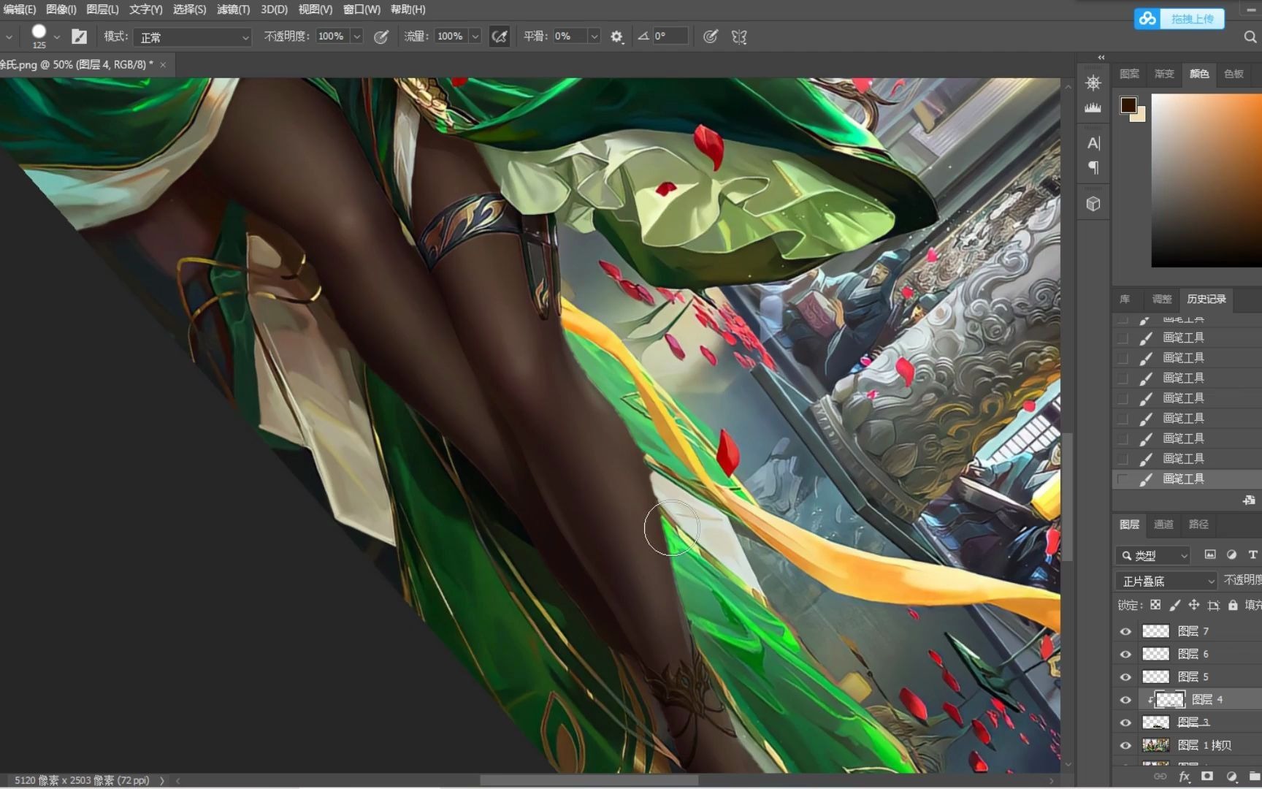Screen dimensions: 1262x789
Task: Open the brushes panel icon
Action: pos(1093,107)
